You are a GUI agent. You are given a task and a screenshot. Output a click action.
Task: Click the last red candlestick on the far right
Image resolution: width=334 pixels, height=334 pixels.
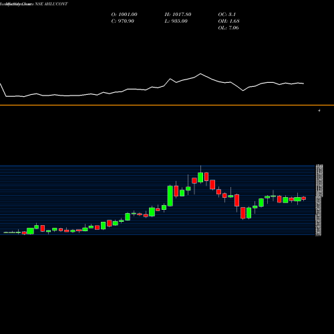coord(304,198)
